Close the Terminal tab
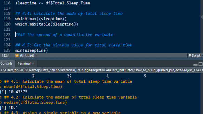The image size is (203, 114). tap(33, 64)
